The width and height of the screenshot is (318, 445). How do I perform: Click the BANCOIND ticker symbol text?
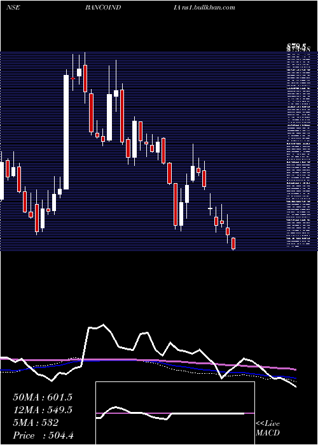pyautogui.click(x=103, y=8)
